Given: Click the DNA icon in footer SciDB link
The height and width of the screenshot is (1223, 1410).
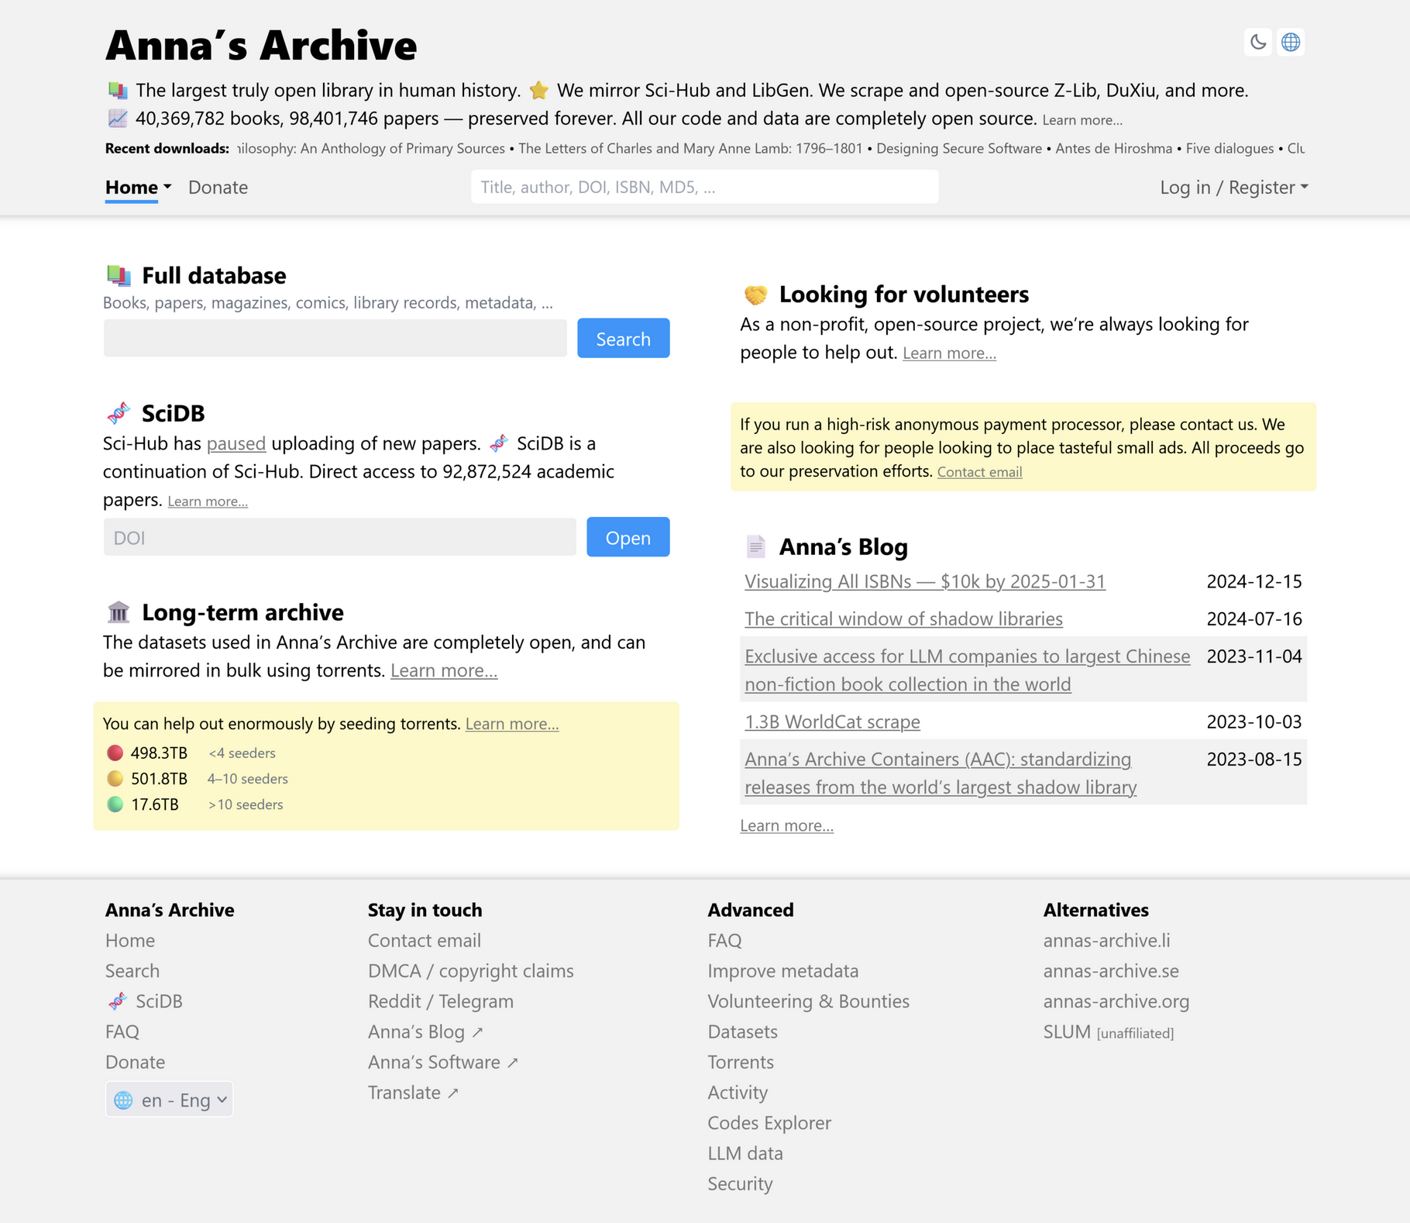Looking at the screenshot, I should (117, 1001).
